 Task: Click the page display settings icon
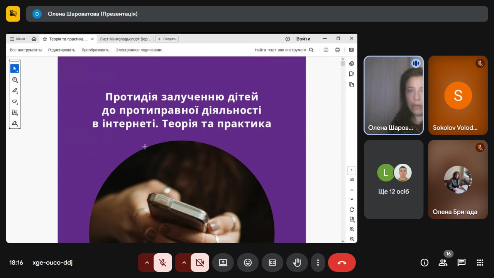352,219
